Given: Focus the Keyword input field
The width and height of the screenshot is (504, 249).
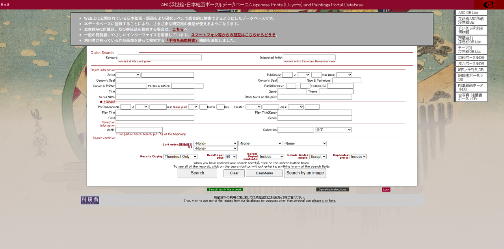Looking at the screenshot, I should click(160, 58).
